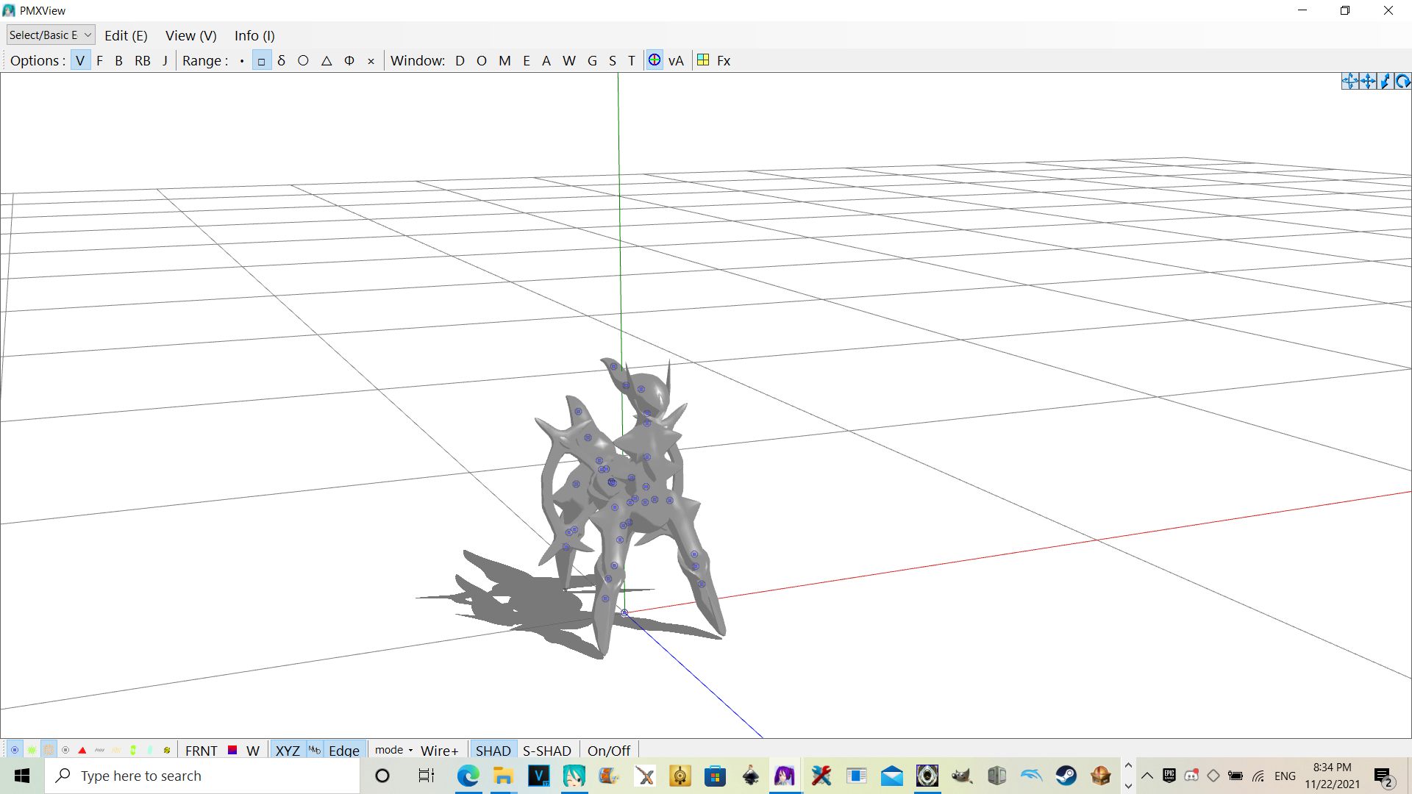The image size is (1412, 794).
Task: Toggle the gray wavy line display icon
Action: (99, 750)
